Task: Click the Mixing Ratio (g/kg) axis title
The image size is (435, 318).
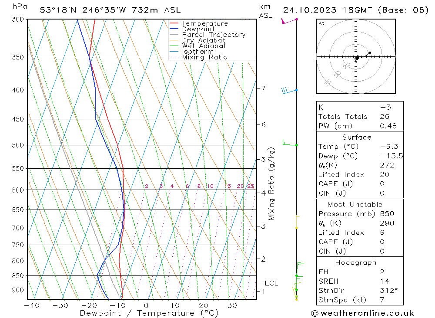Action: click(x=271, y=184)
